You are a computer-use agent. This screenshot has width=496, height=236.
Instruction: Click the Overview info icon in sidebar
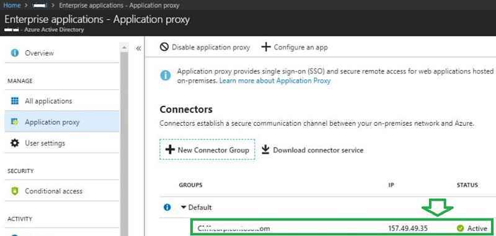tap(14, 53)
